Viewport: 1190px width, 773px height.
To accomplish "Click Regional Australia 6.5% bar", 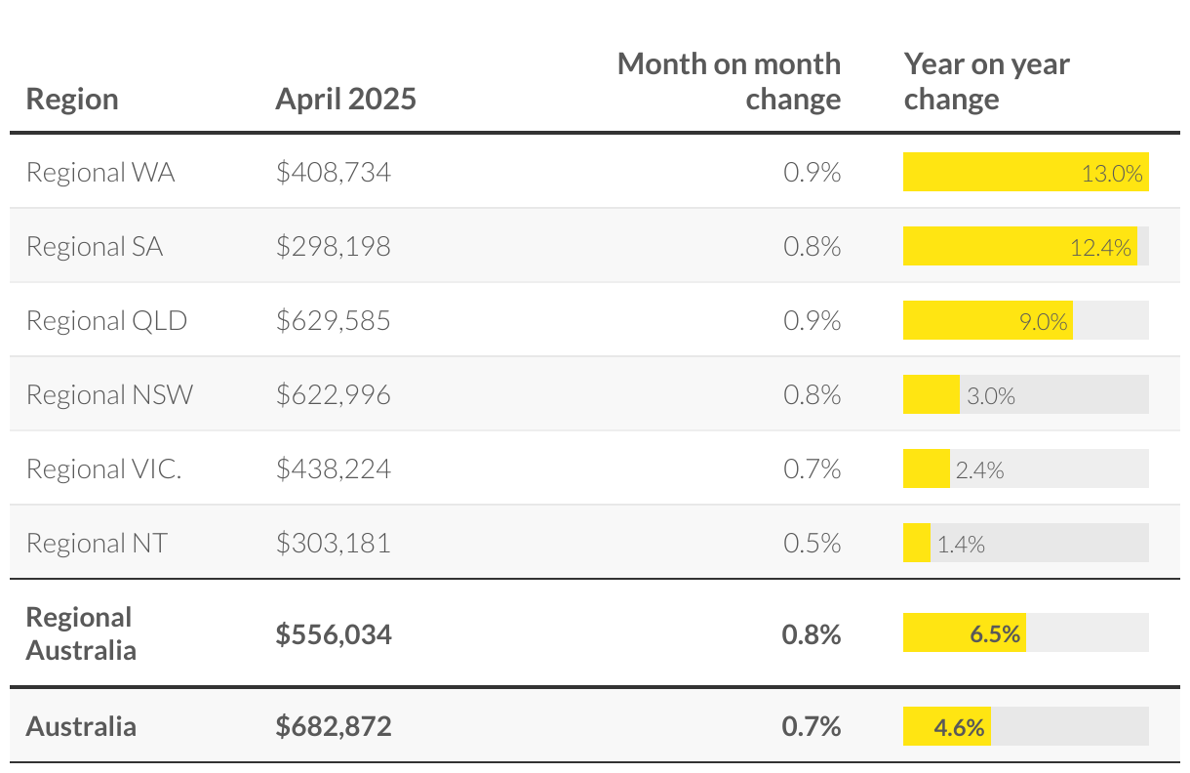I will pyautogui.click(x=964, y=633).
